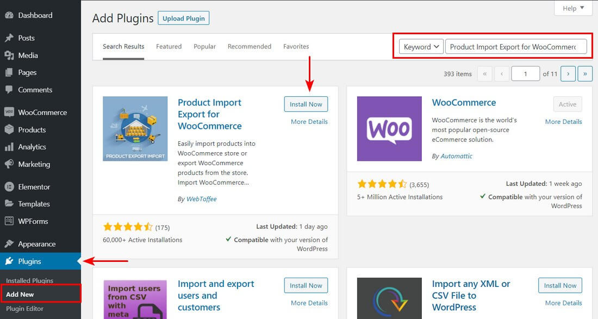Screen dimensions: 598x319
Task: Click the Templates folder icon
Action: [9, 204]
